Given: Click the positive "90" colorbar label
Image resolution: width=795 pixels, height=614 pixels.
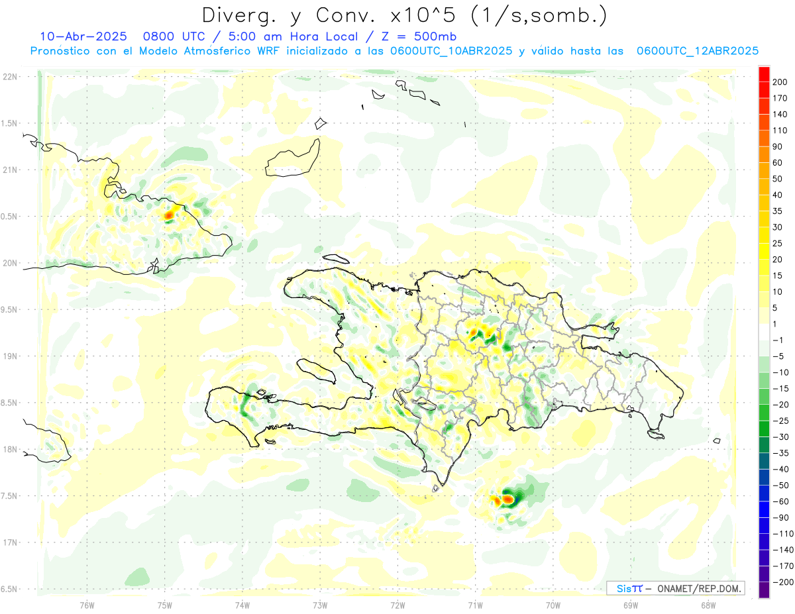Looking at the screenshot, I should pos(778,146).
